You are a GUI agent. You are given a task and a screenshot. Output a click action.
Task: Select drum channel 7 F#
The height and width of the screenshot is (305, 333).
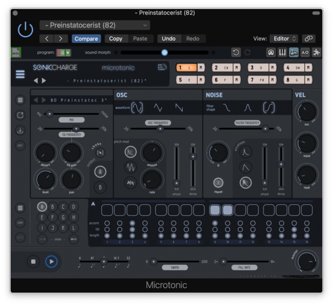click(x=259, y=80)
